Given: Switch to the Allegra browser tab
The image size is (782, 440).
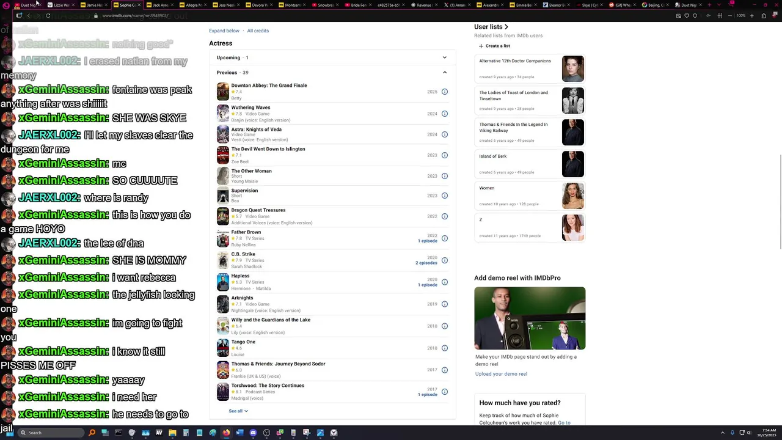Looking at the screenshot, I should pos(194,5).
